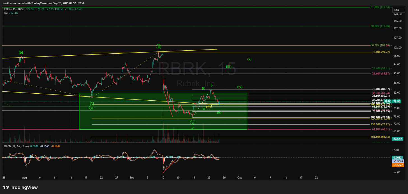Screen dimensions: 408x194
Task: Click the (iv) wave projection label
Action: [240, 87]
